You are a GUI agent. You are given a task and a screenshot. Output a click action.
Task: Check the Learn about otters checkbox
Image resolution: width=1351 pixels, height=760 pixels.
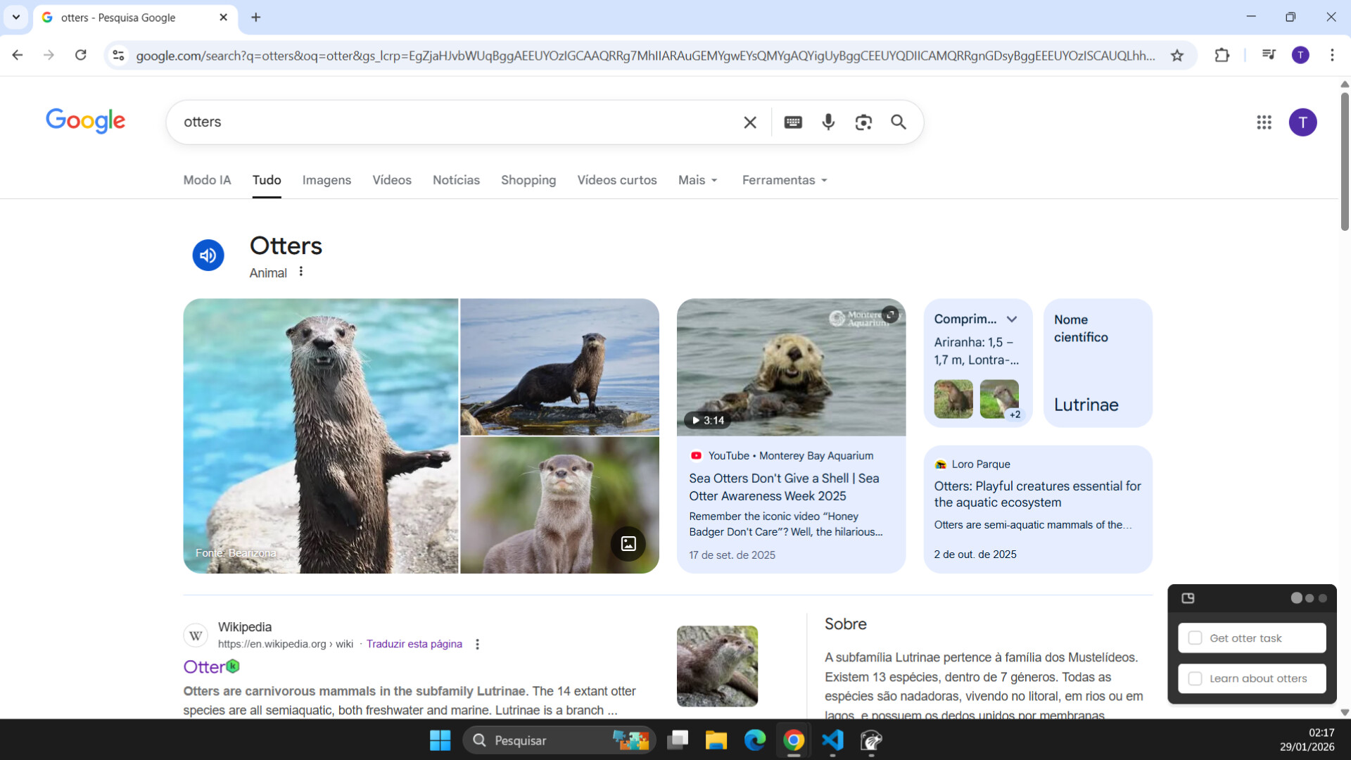point(1194,678)
